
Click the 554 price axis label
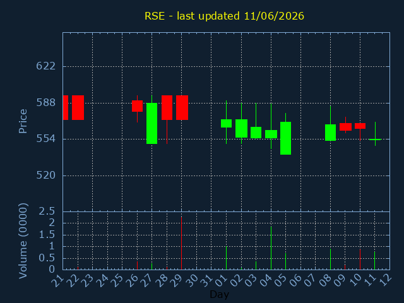point(46,139)
